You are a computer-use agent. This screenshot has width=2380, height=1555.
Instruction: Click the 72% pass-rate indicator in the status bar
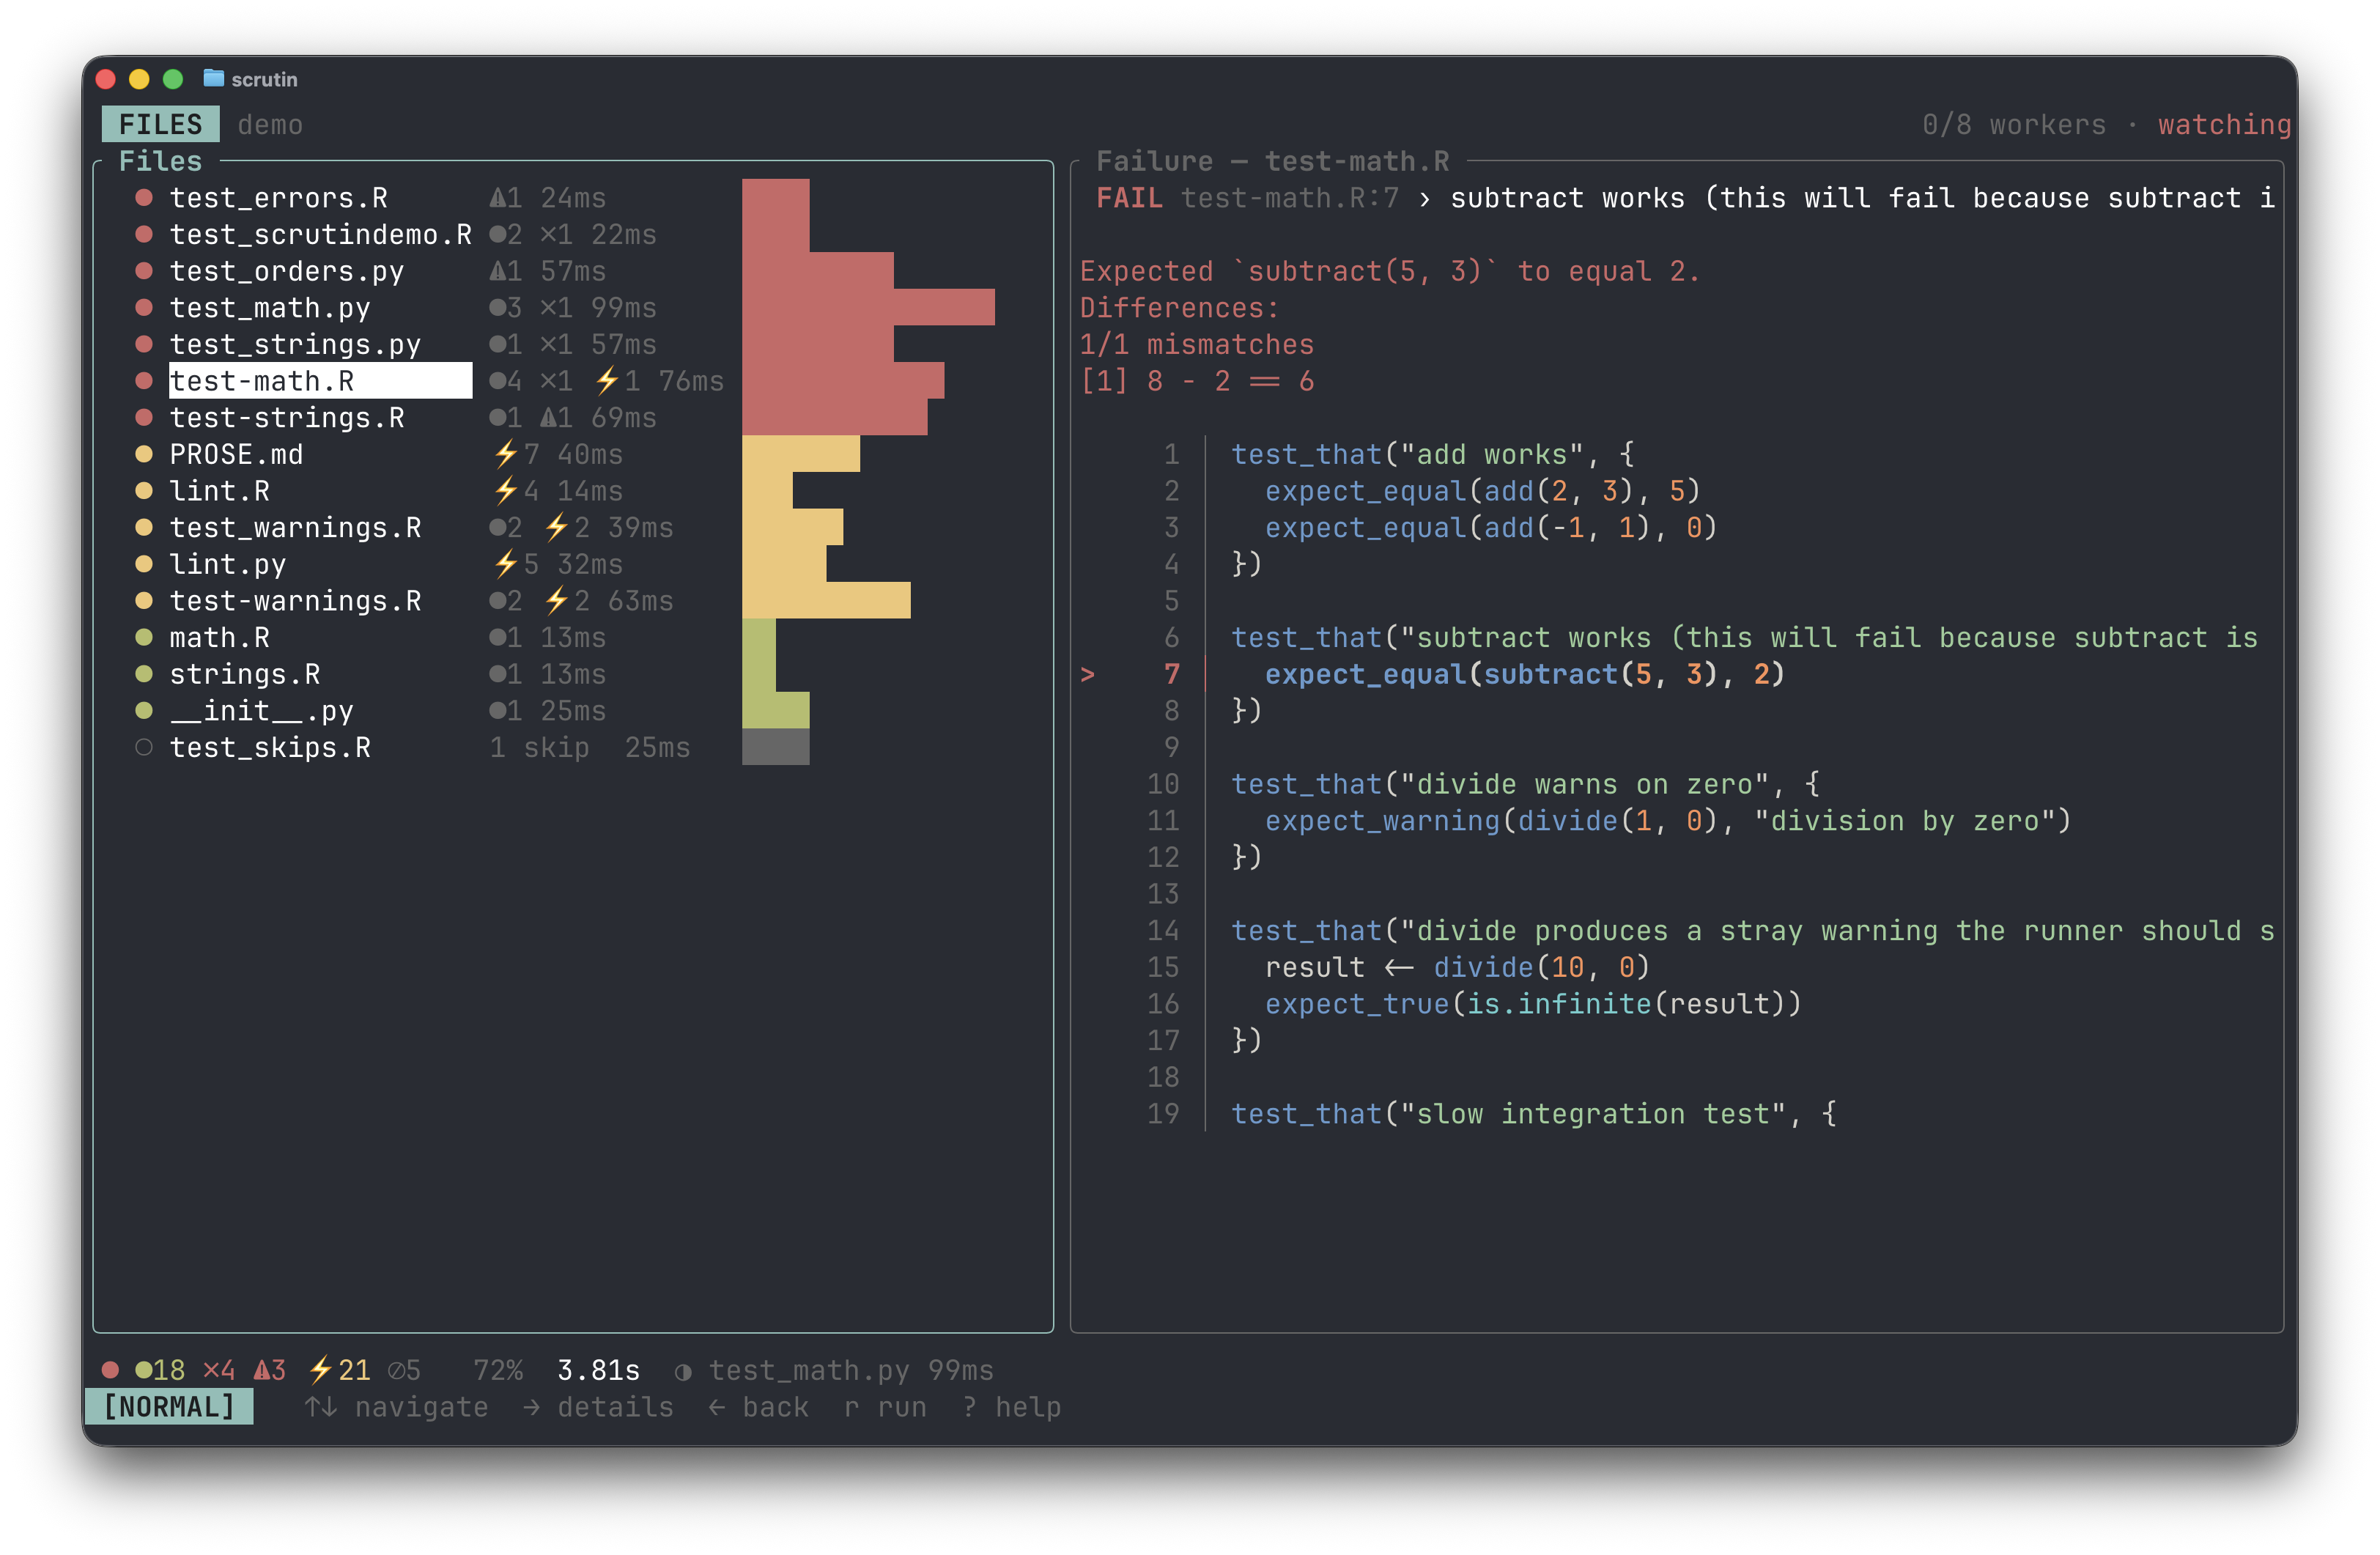498,1370
